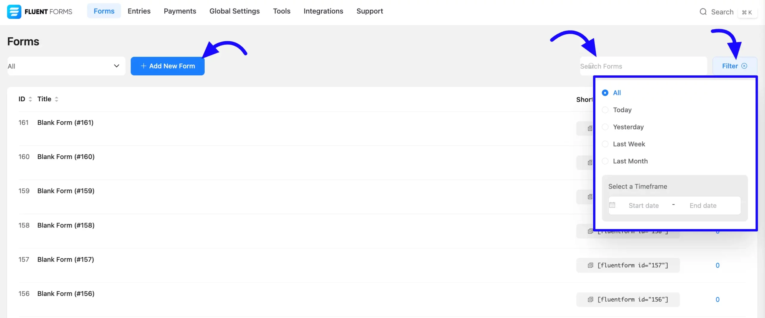
Task: Copy shortcode icon for form 156
Action: point(590,299)
